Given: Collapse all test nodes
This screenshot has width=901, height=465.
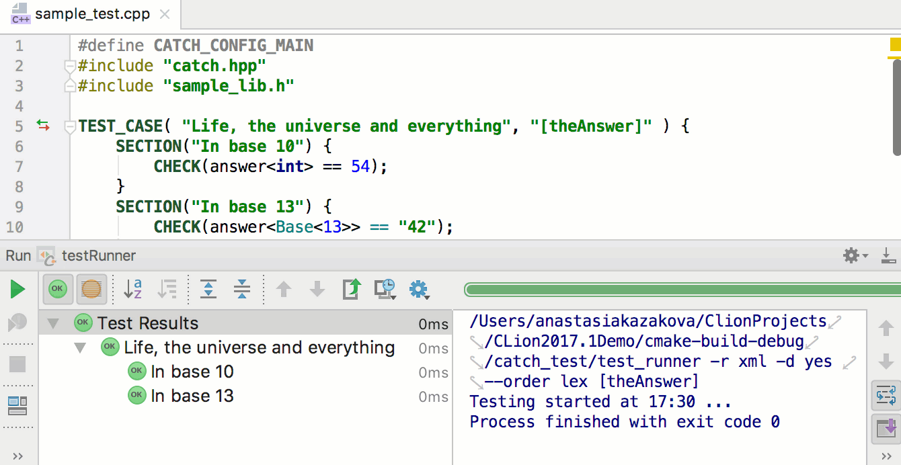Looking at the screenshot, I should (x=242, y=290).
